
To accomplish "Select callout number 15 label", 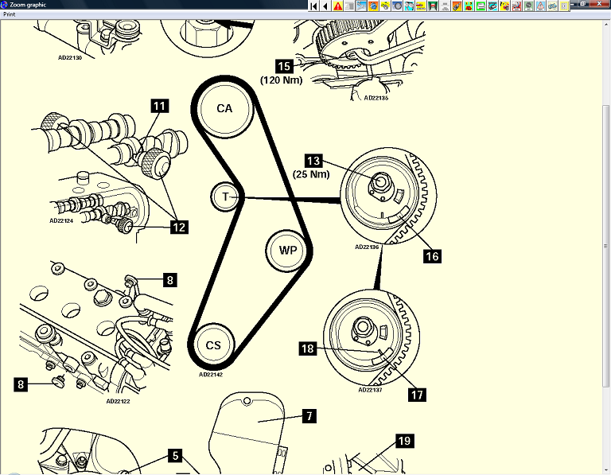I will [284, 66].
